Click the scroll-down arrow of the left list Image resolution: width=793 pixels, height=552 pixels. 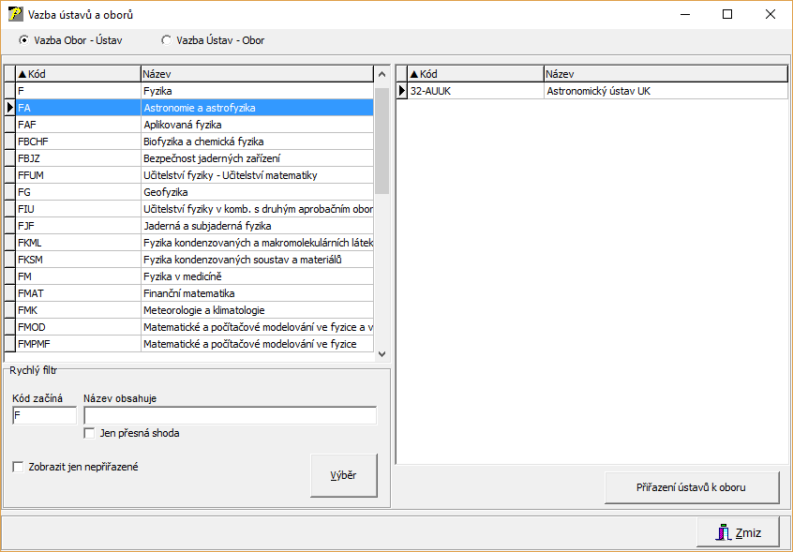pyautogui.click(x=382, y=353)
